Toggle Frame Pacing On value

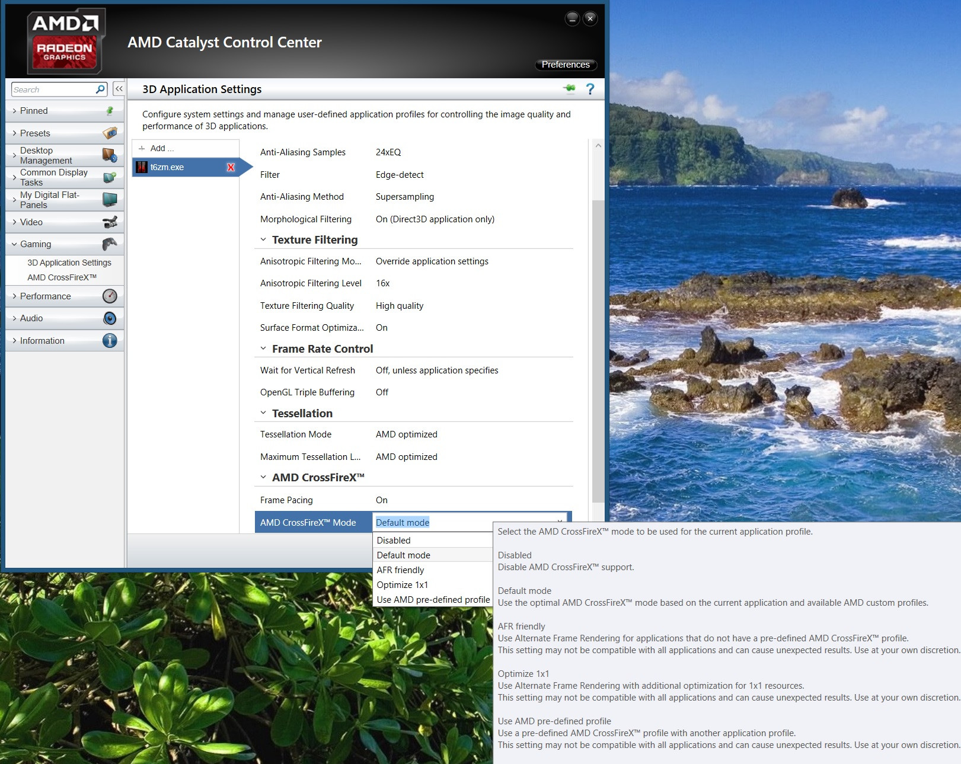(382, 500)
